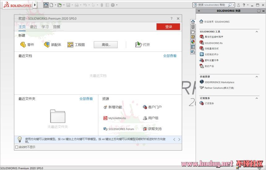Collapse the 订阅服务 section

(x=257, y=98)
